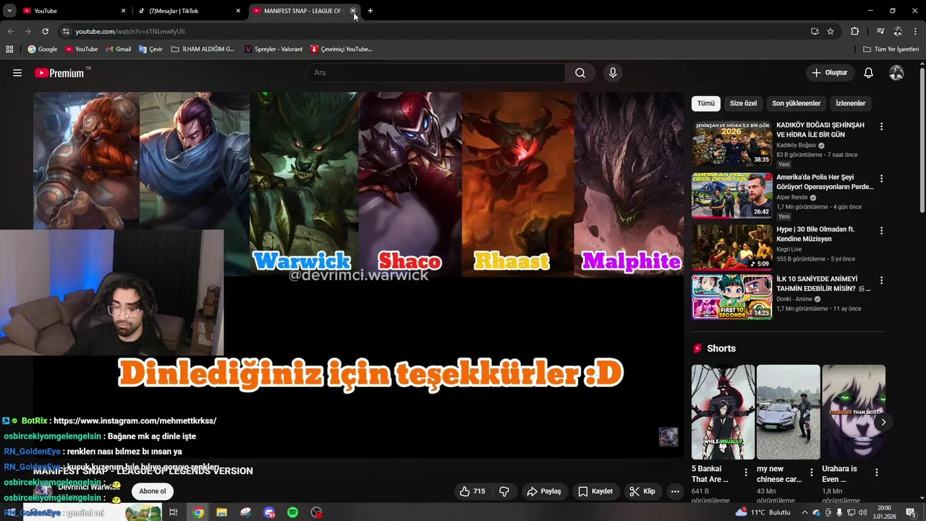Click the Oluştur create button
This screenshot has height=521, width=926.
829,73
